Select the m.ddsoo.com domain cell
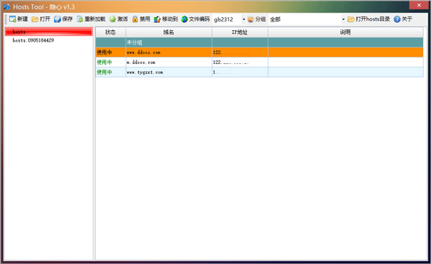Image resolution: width=431 pixels, height=264 pixels. click(x=169, y=62)
